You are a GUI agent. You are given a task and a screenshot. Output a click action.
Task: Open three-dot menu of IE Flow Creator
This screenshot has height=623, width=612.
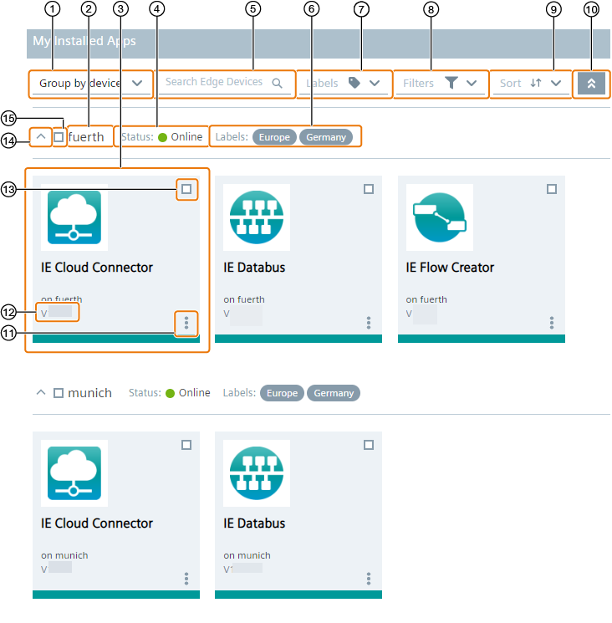click(552, 323)
